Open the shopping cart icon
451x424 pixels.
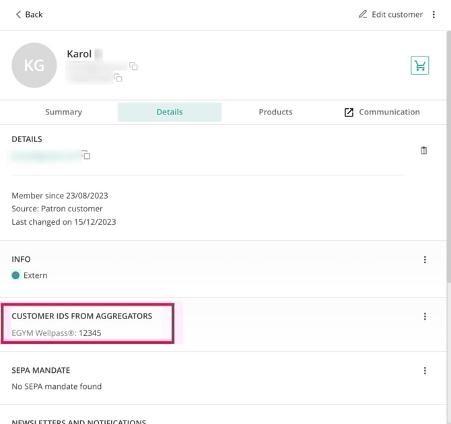point(420,65)
